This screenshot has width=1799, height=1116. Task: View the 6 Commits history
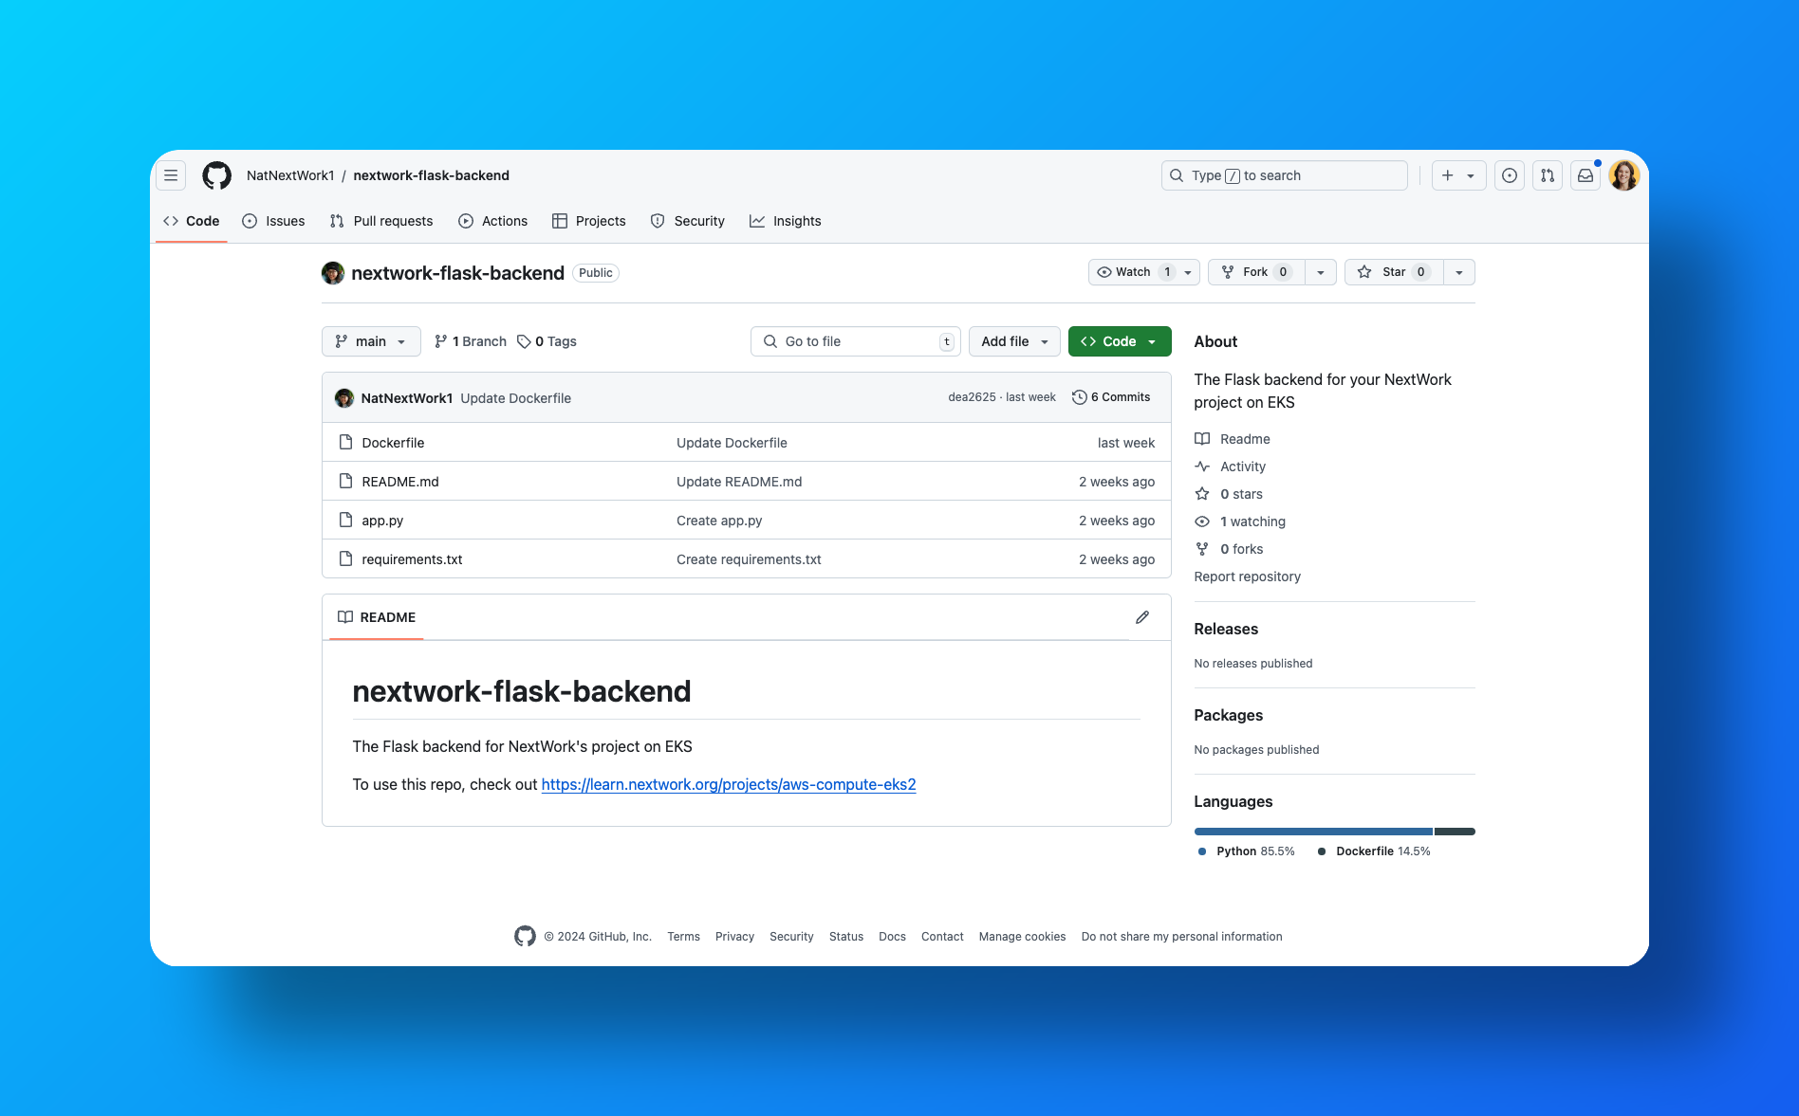point(1111,398)
